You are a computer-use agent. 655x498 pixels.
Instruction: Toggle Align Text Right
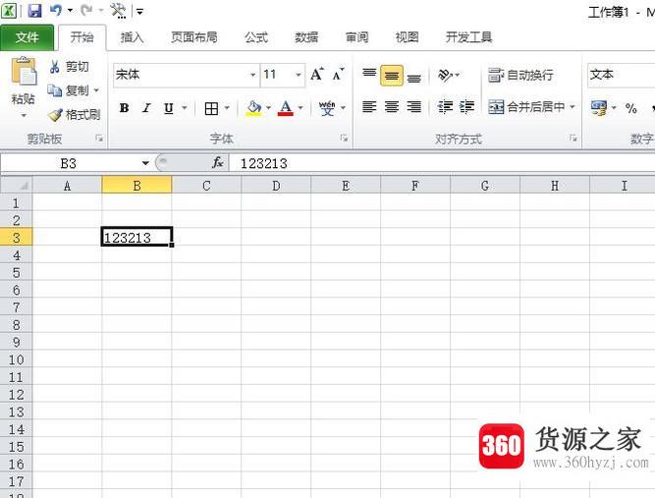414,107
